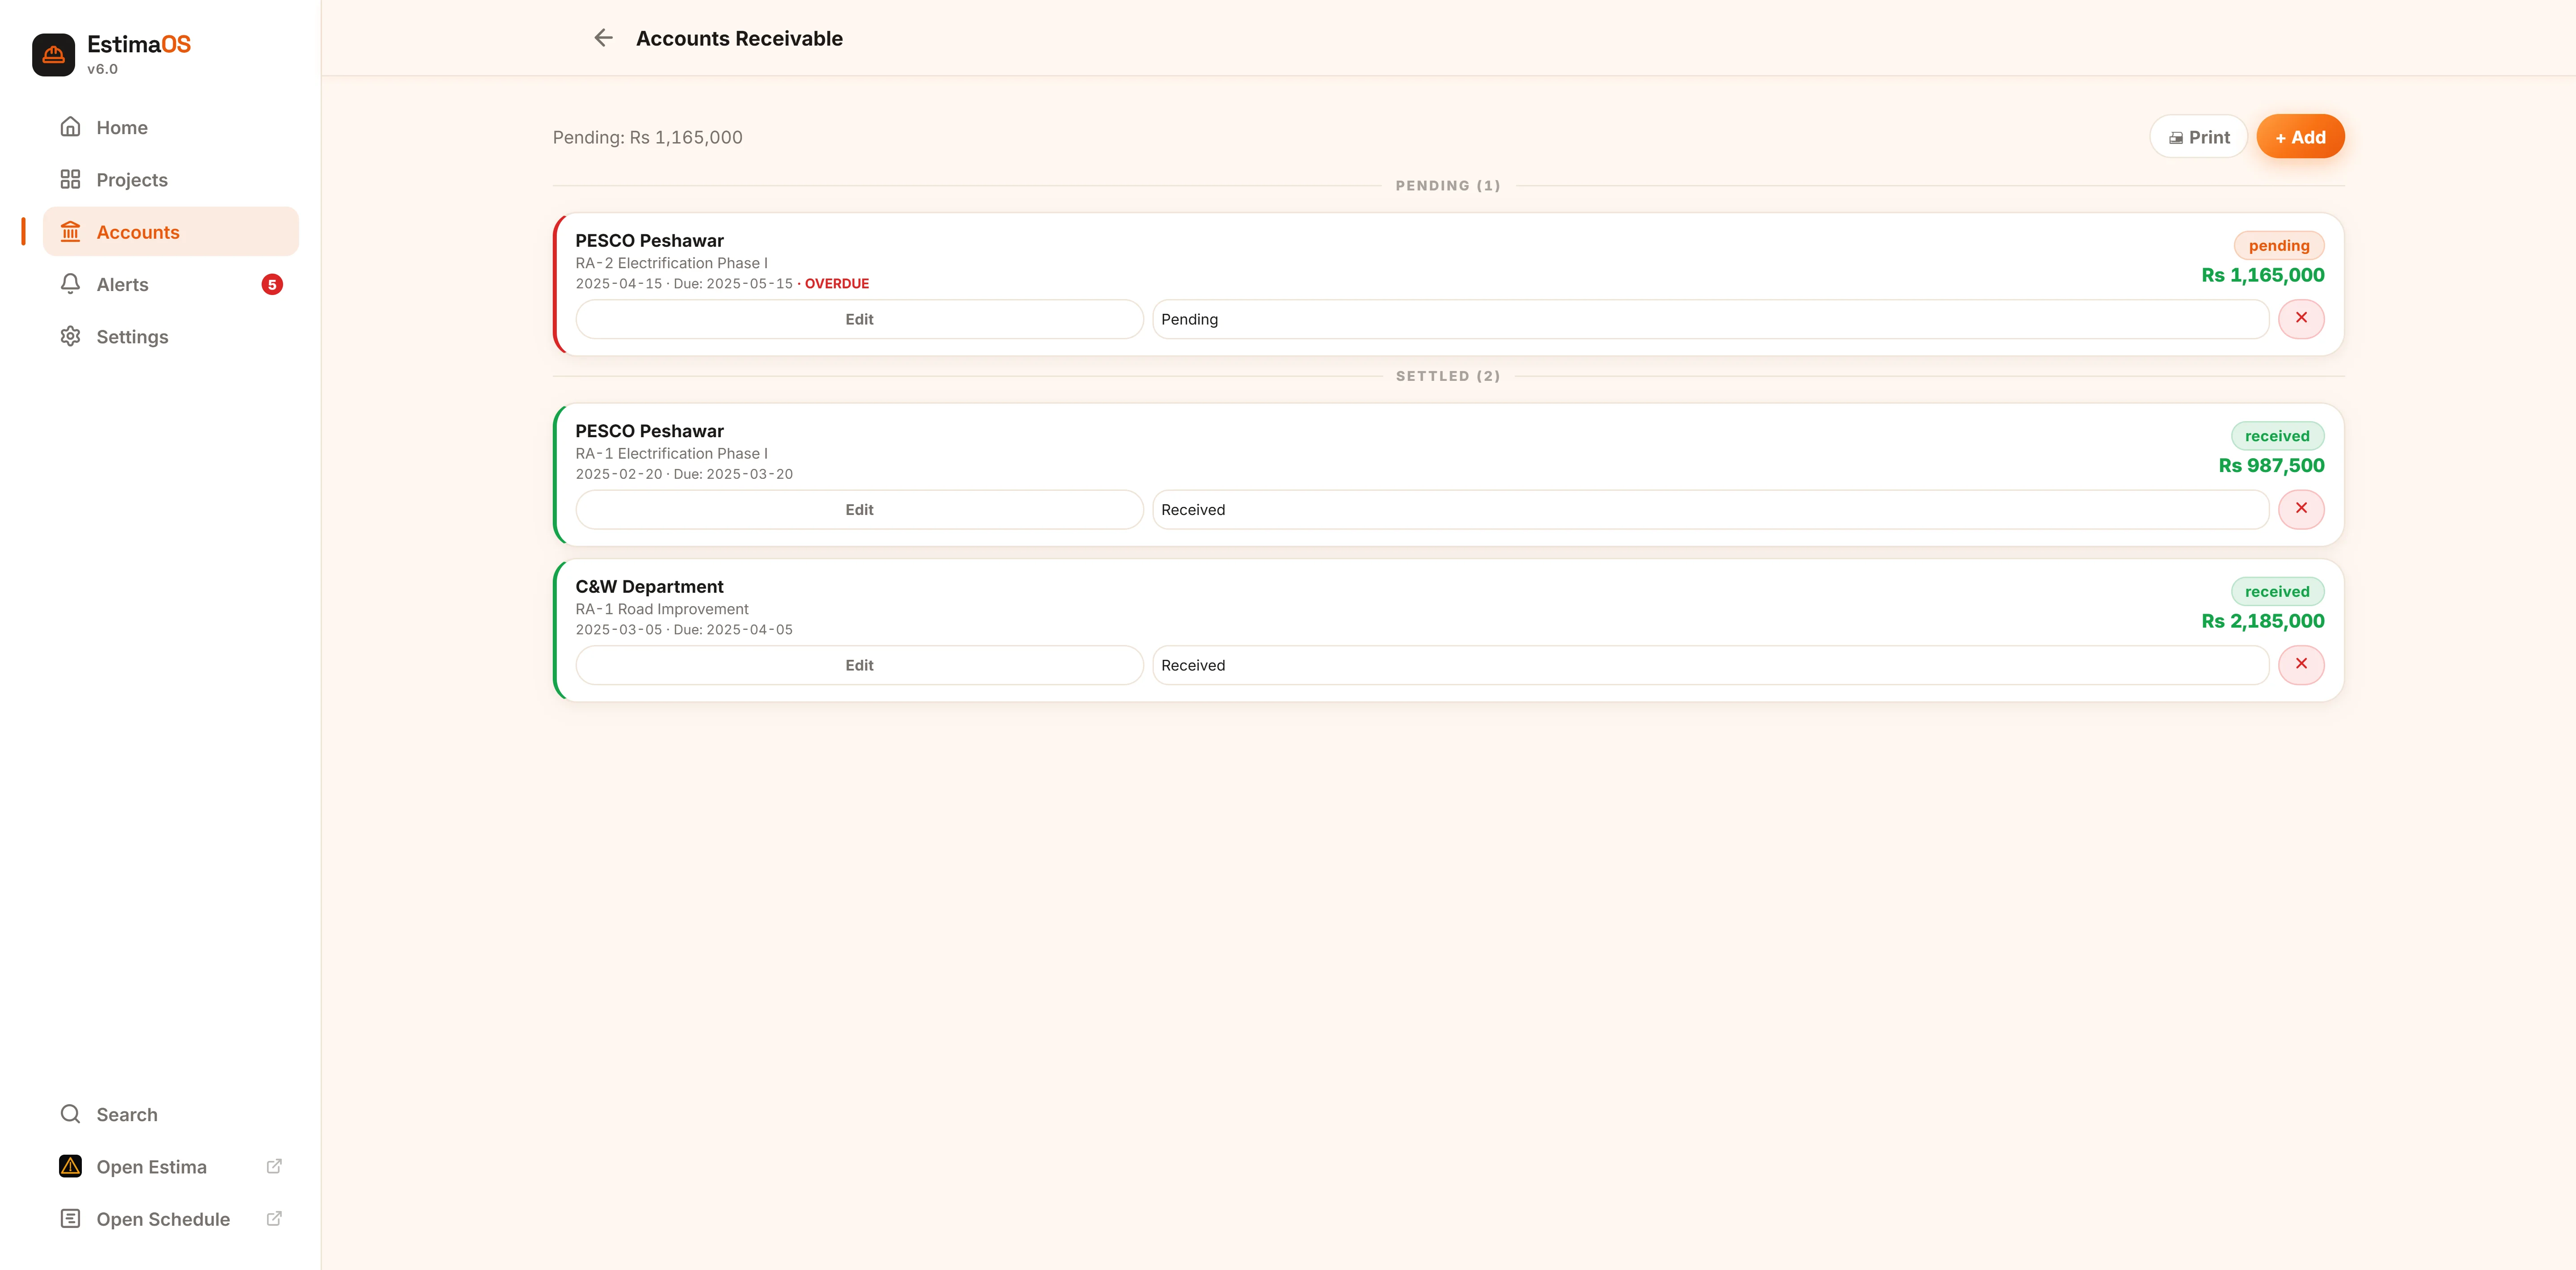The image size is (2576, 1270).
Task: Click the amount Rs 987,500
Action: (2271, 466)
